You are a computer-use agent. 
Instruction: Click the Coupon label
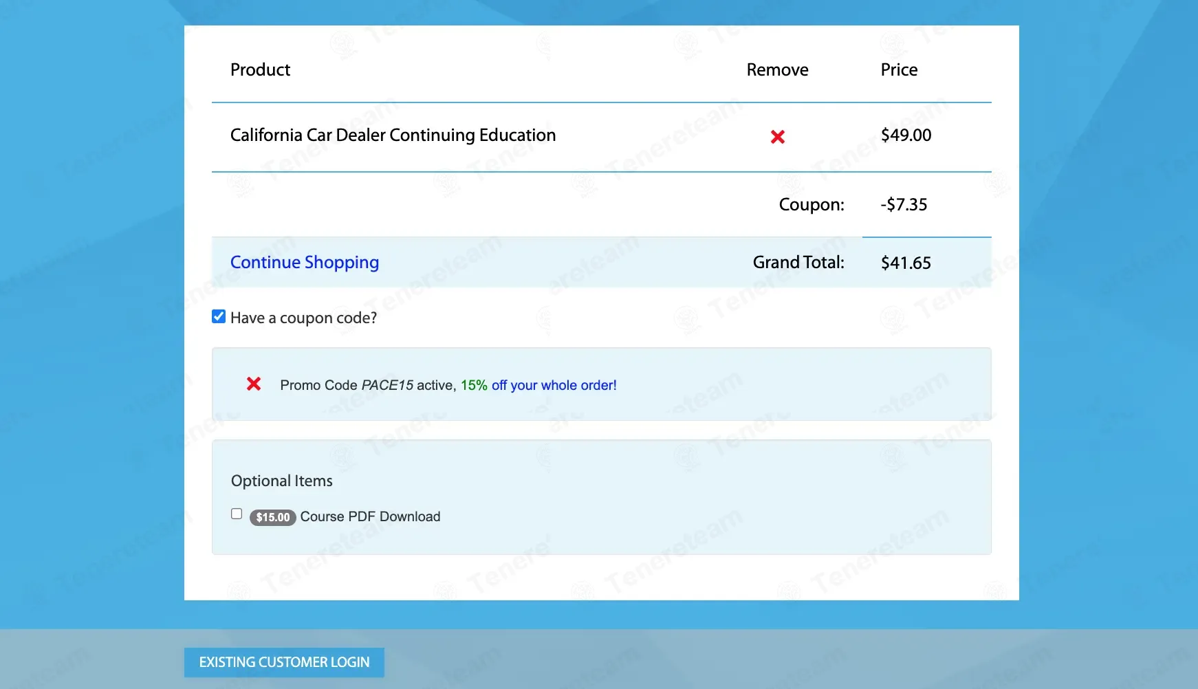click(812, 204)
